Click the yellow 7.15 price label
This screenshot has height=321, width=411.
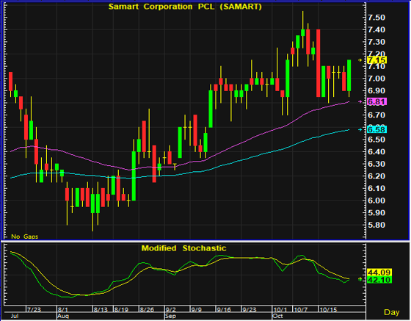pos(377,60)
